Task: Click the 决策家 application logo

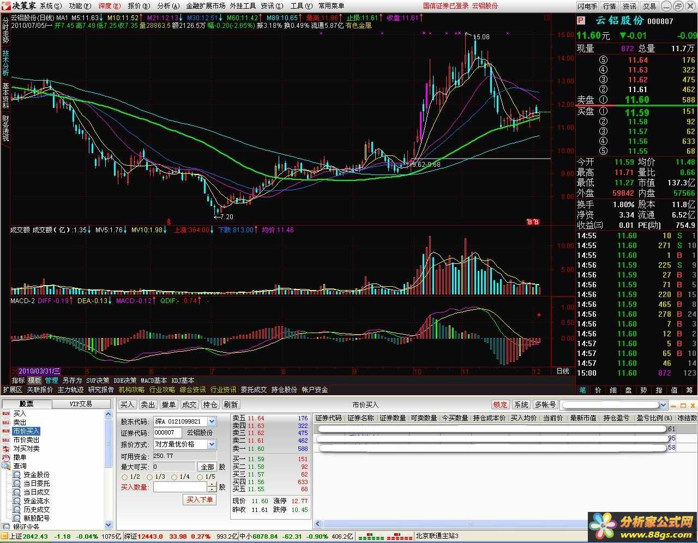Action: point(20,5)
